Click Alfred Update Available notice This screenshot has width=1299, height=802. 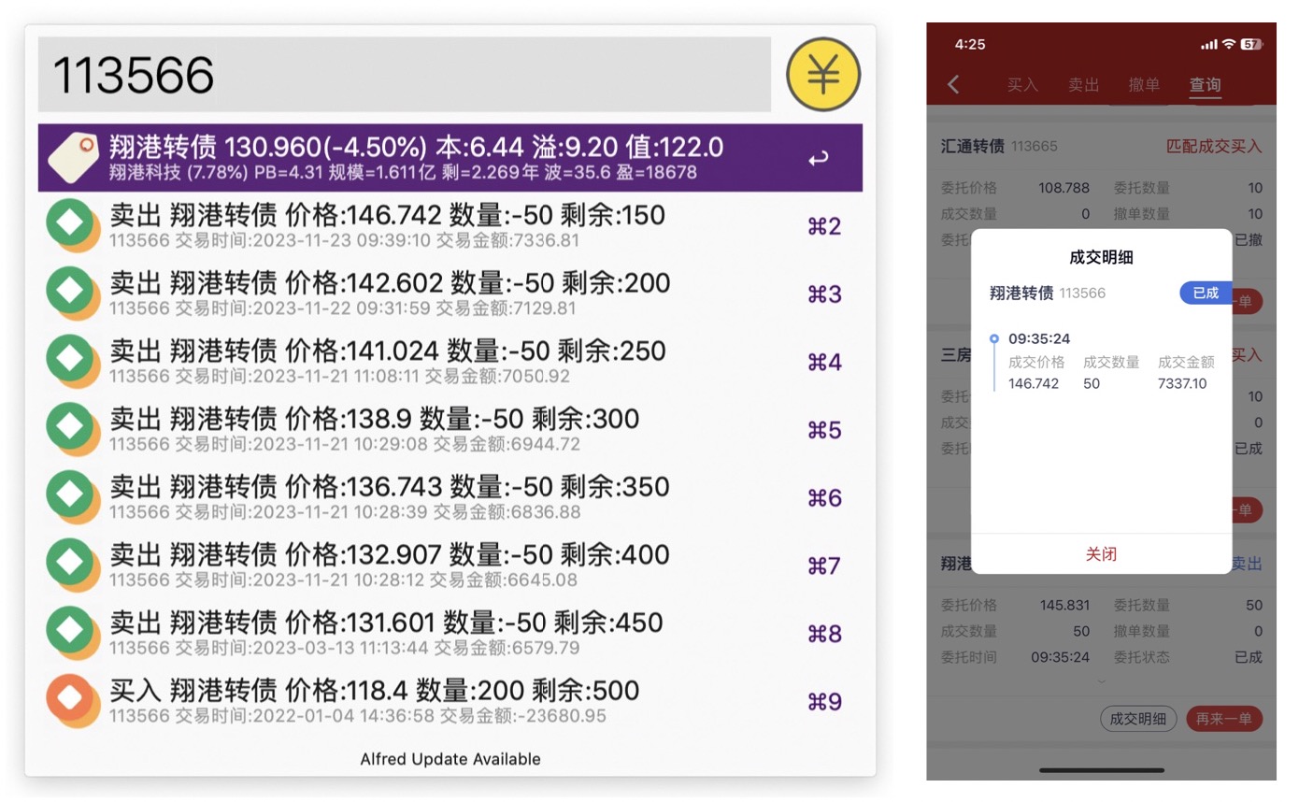click(450, 759)
